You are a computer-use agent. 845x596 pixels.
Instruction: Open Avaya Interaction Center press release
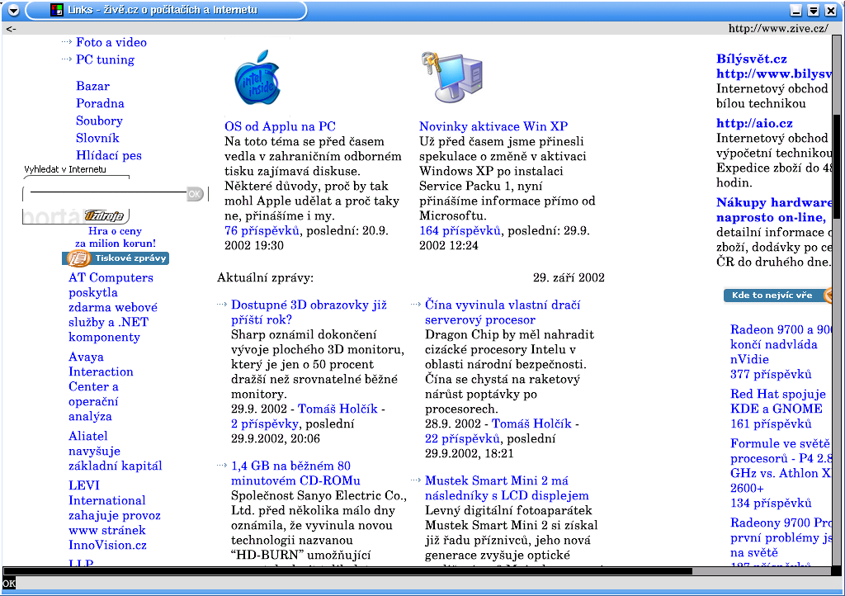click(x=101, y=386)
